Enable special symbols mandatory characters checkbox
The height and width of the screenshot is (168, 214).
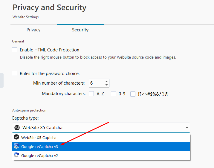click(133, 94)
